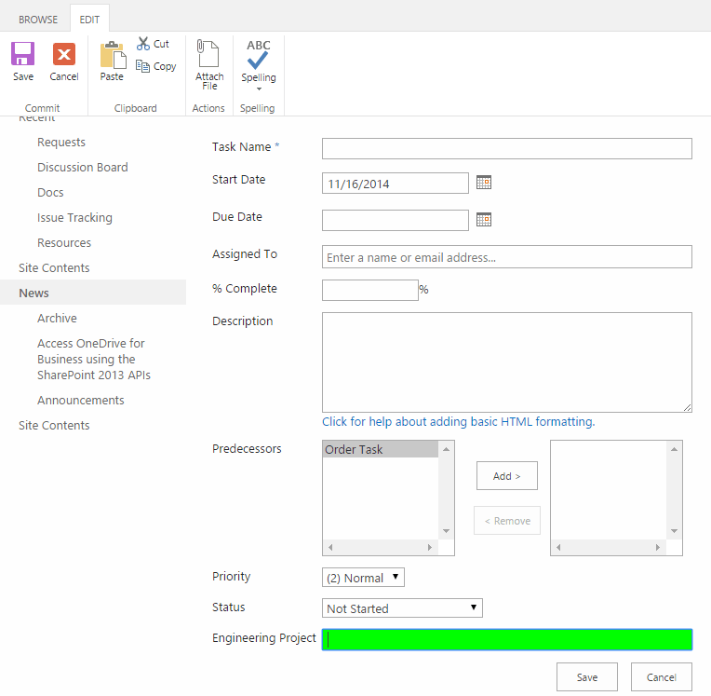Open Access OneDrive for Business article link
Viewport: 711px width, 696px height.
click(94, 359)
